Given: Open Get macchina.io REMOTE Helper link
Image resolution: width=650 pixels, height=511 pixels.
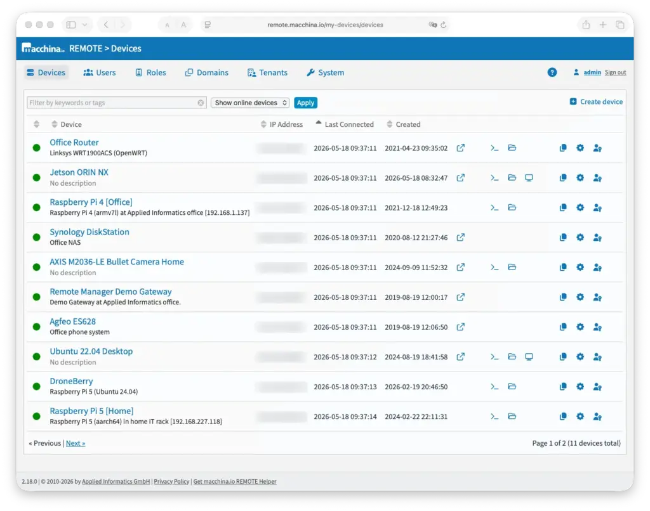Looking at the screenshot, I should pos(235,481).
